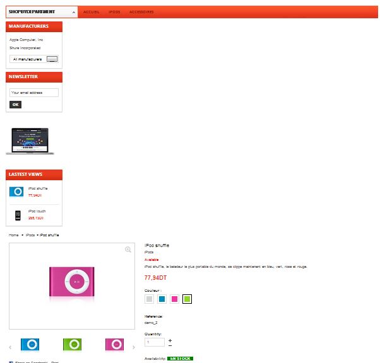The image size is (380, 363).
Task: Click the EN STOCK availability badge
Action: point(180,359)
